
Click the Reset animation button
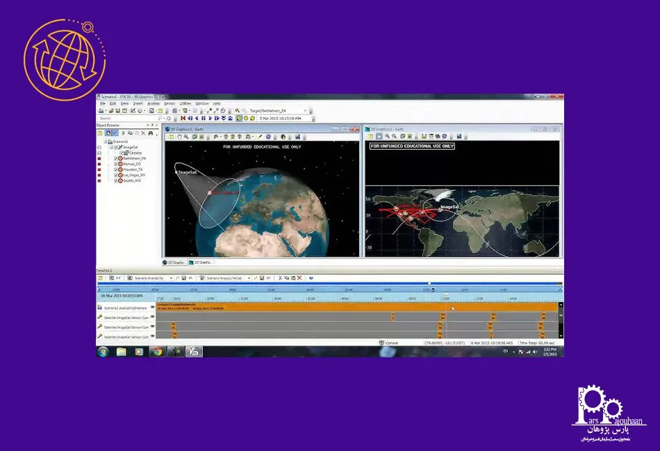(x=182, y=119)
